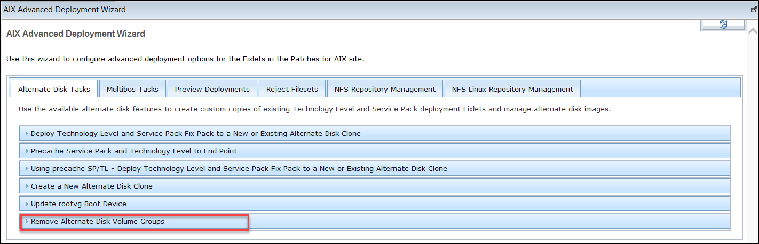Go to the Reject Filesets tab
Screen dimensions: 759x244
pos(292,89)
